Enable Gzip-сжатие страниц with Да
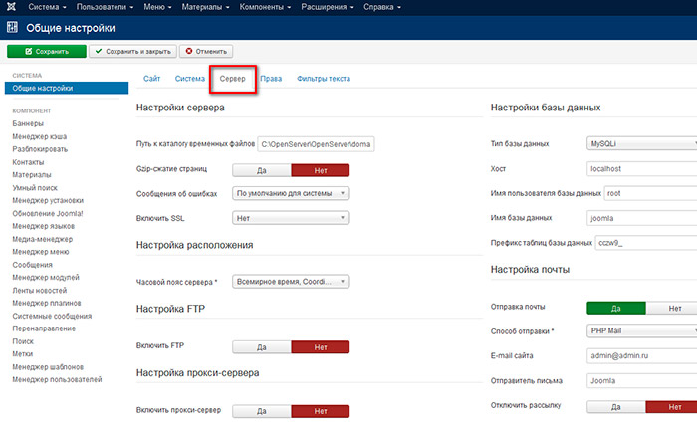Screen dimensions: 697x437 (x=261, y=169)
